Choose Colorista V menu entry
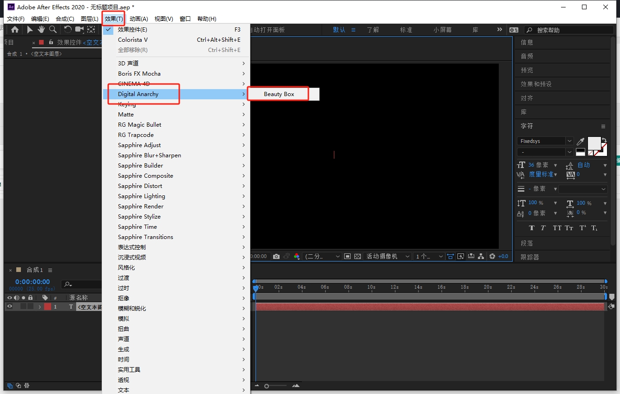Viewport: 620px width, 394px height. point(176,40)
